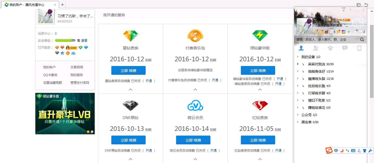Click the QQ panel profile avatar
374x163 pixels.
tap(305, 26)
